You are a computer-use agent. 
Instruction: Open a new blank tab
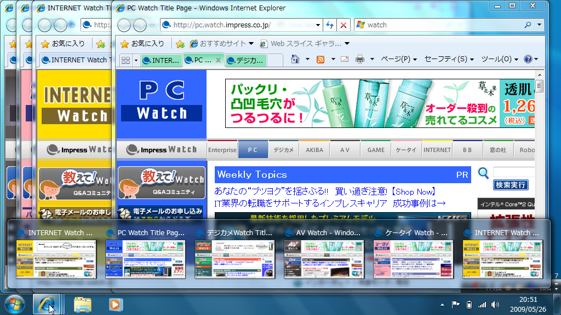(275, 60)
